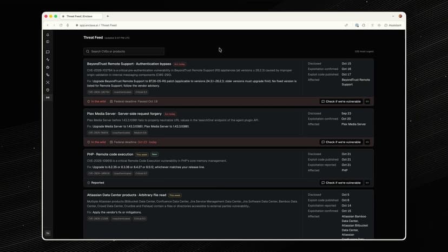Image resolution: width=448 pixels, height=252 pixels.
Task: Click the In the wild status on the BeyondTrust card
Action: 96,102
